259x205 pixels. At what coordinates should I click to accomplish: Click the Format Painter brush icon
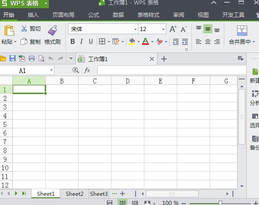(53, 31)
